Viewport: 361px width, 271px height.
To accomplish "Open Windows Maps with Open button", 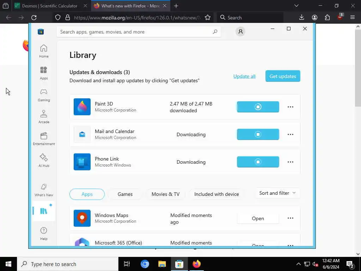I will pos(258,218).
